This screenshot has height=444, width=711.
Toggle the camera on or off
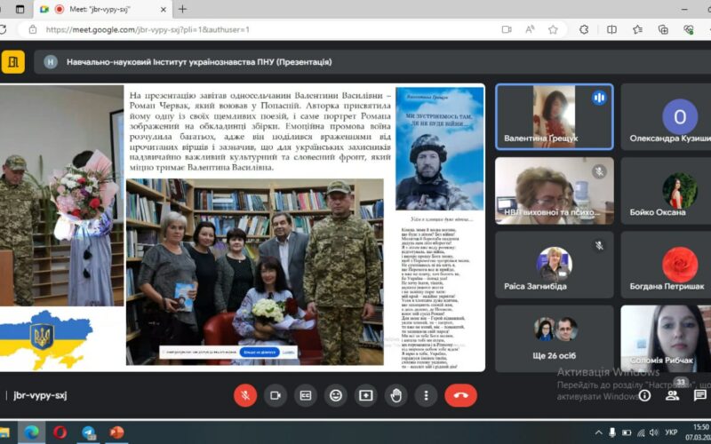(x=276, y=395)
